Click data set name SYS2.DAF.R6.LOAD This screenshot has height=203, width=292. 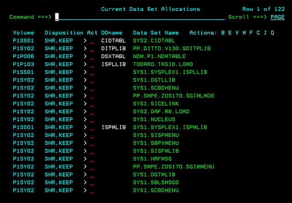[x=161, y=112]
